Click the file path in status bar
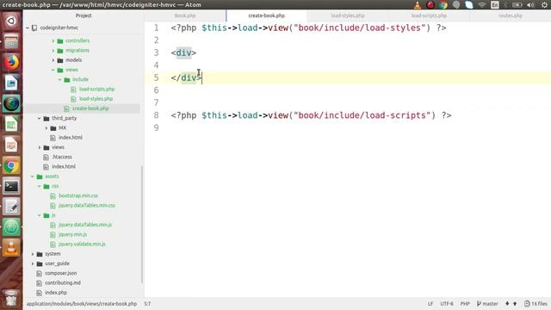Viewport: 551px width, 310px height. (82, 304)
